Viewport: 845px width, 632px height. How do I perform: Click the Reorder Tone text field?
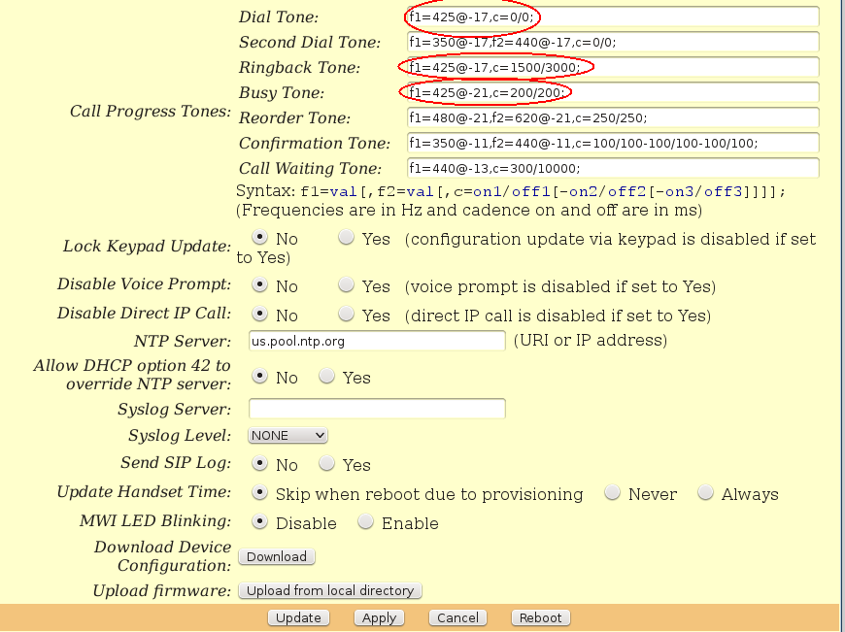coord(612,118)
